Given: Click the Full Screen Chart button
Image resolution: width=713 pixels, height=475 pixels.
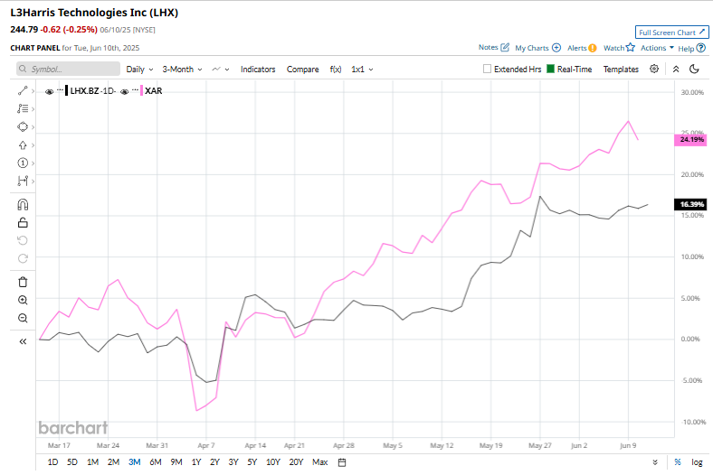Looking at the screenshot, I should tap(671, 32).
